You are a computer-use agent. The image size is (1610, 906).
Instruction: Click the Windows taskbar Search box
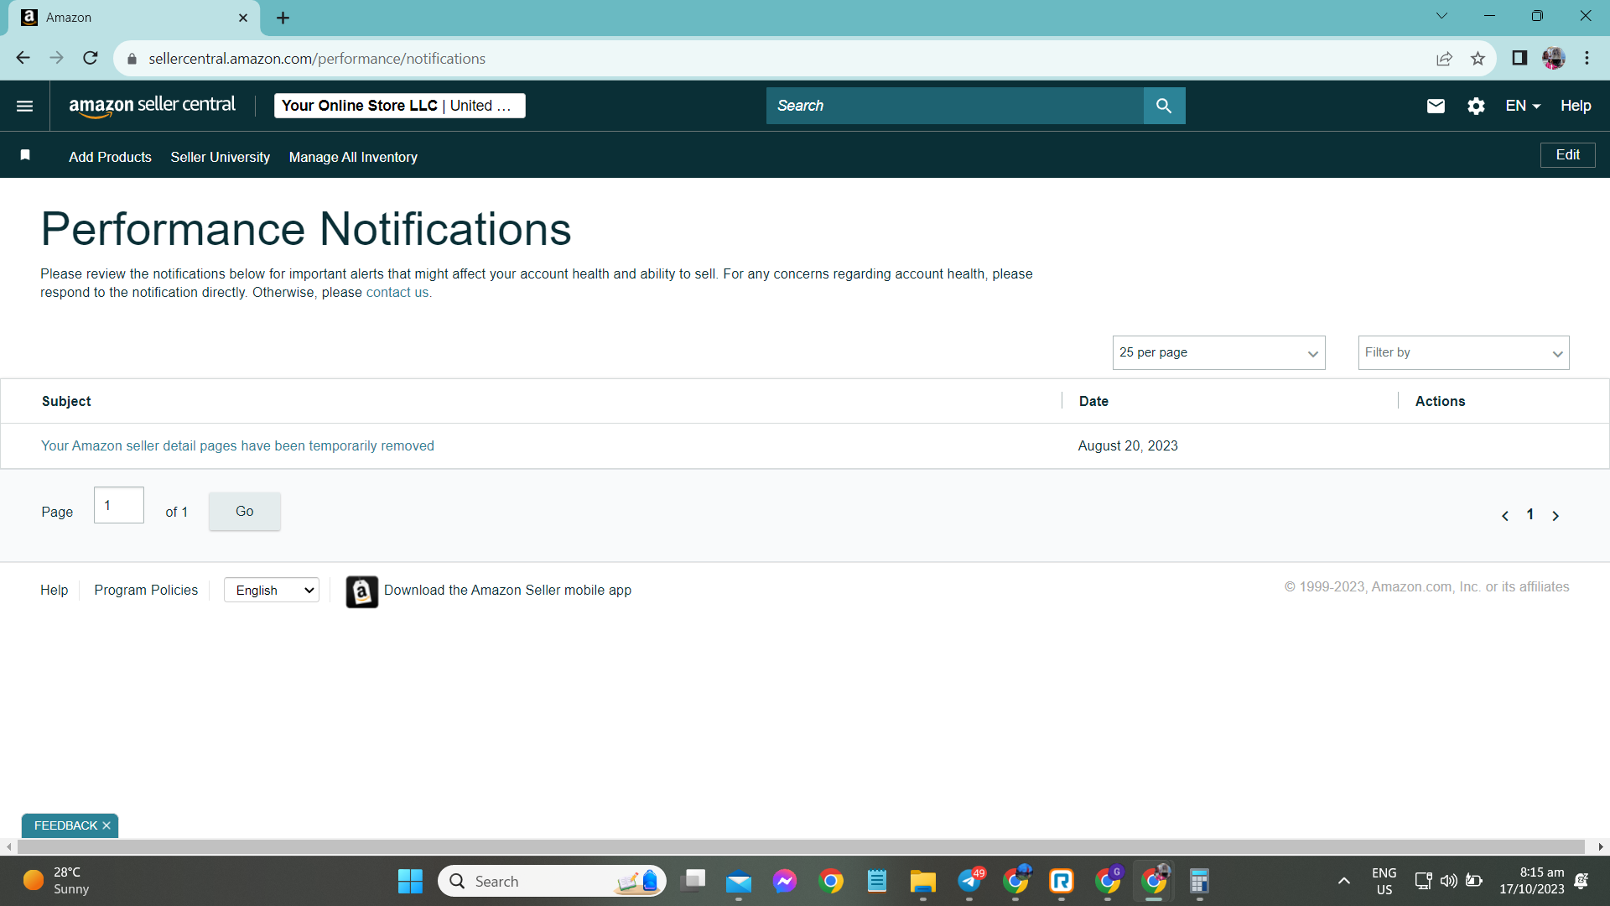pos(552,881)
